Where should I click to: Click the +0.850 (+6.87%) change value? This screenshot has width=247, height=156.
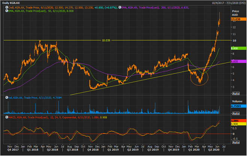point(106,8)
